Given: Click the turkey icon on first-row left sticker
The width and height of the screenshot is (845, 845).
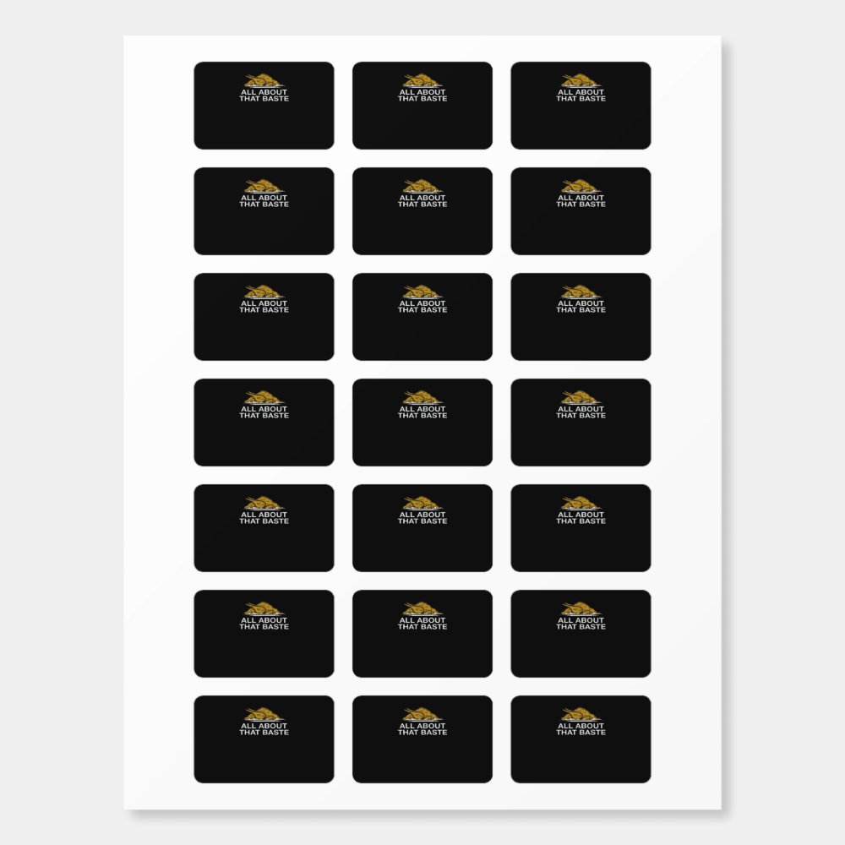Looking at the screenshot, I should point(264,80).
